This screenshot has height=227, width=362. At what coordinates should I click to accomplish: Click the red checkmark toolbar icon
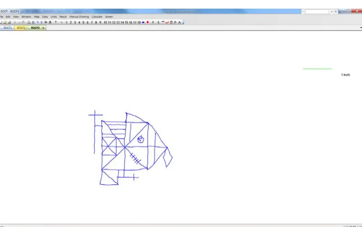167,22
